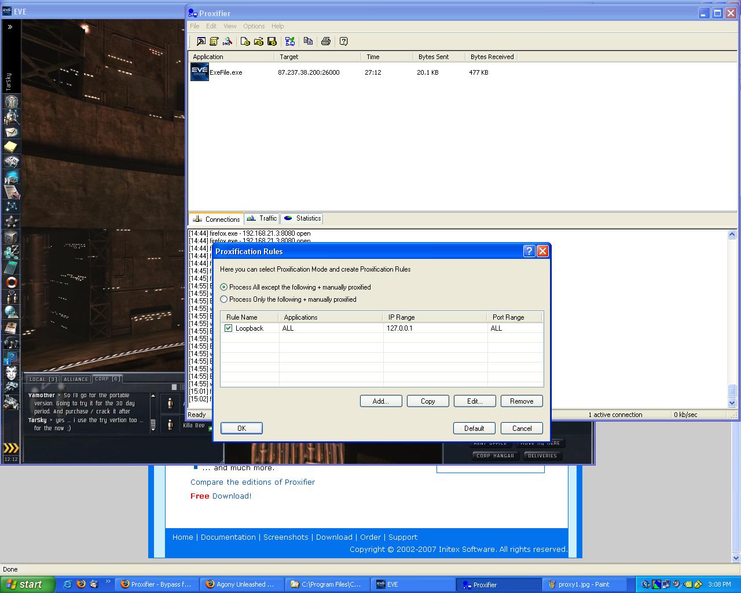Open the character sheet icon in EVE sidebar
Image resolution: width=741 pixels, height=593 pixels.
tap(12, 101)
